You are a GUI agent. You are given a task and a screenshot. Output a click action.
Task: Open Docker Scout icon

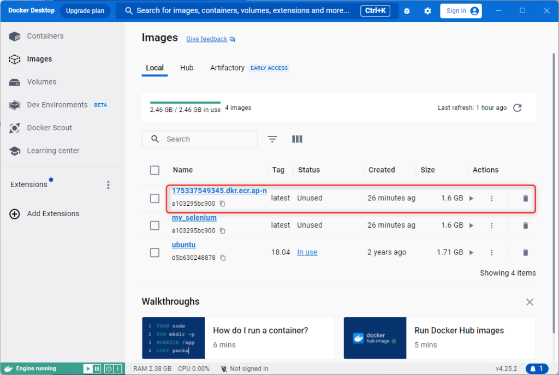(x=15, y=128)
